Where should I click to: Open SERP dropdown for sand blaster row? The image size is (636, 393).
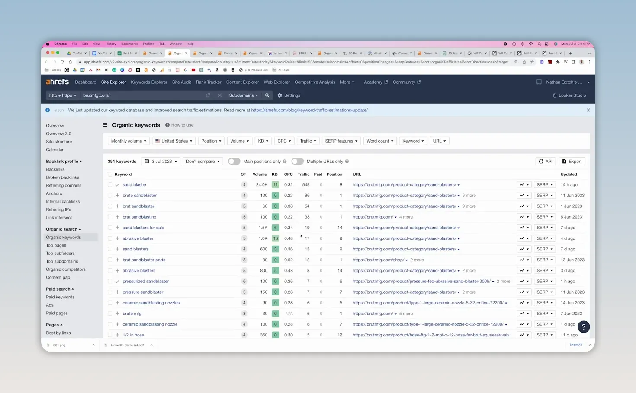point(545,185)
